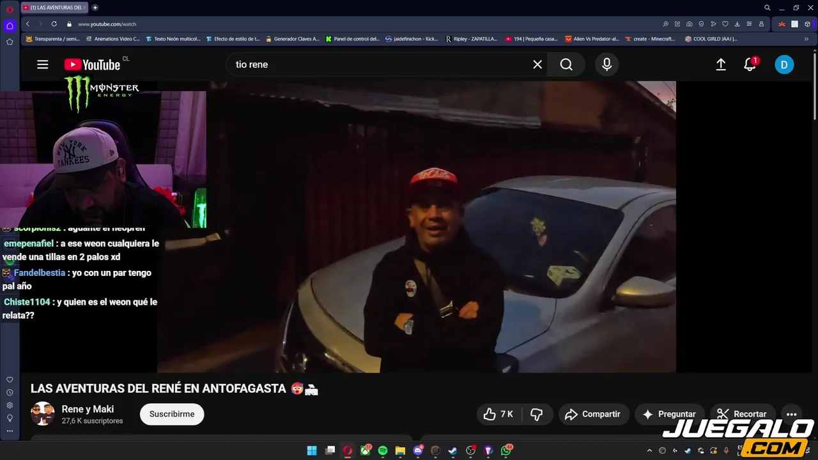Open the upload/create video icon
The image size is (818, 460).
click(x=721, y=65)
